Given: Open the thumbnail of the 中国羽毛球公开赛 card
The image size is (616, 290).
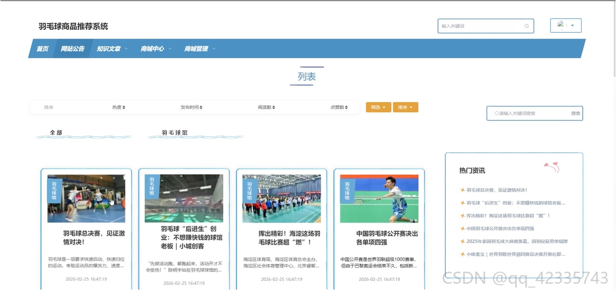Looking at the screenshot, I should (x=379, y=198).
